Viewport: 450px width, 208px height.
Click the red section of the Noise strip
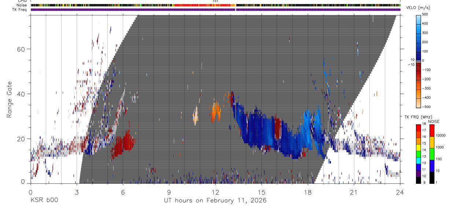204,5
